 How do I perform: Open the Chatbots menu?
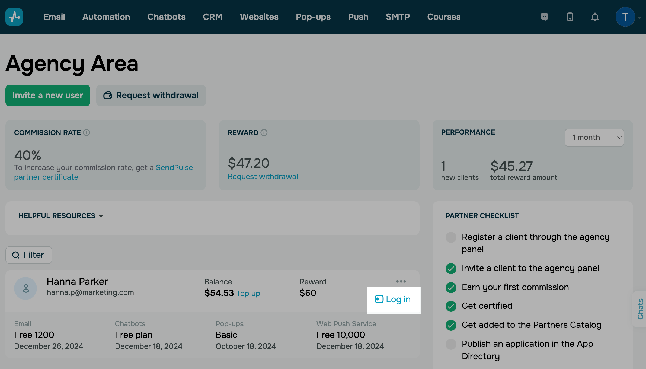point(167,17)
